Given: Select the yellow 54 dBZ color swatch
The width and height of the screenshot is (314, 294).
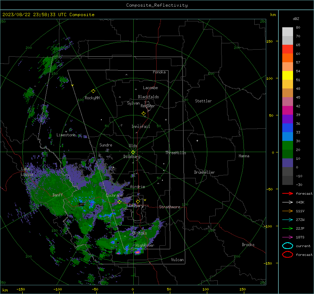Looking at the screenshot, I should pyautogui.click(x=287, y=75).
